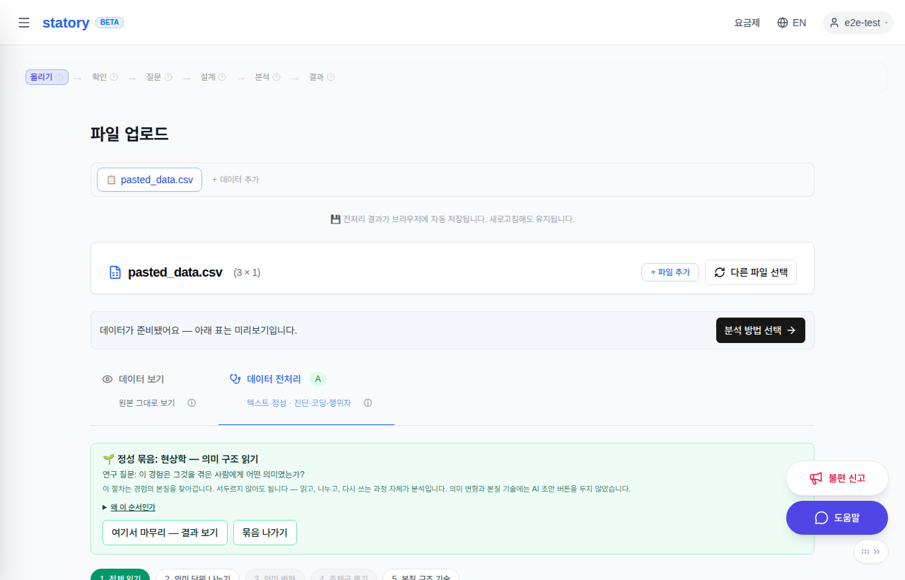The image size is (905, 580).
Task: Select step 1. 전체 읽기
Action: click(x=120, y=574)
